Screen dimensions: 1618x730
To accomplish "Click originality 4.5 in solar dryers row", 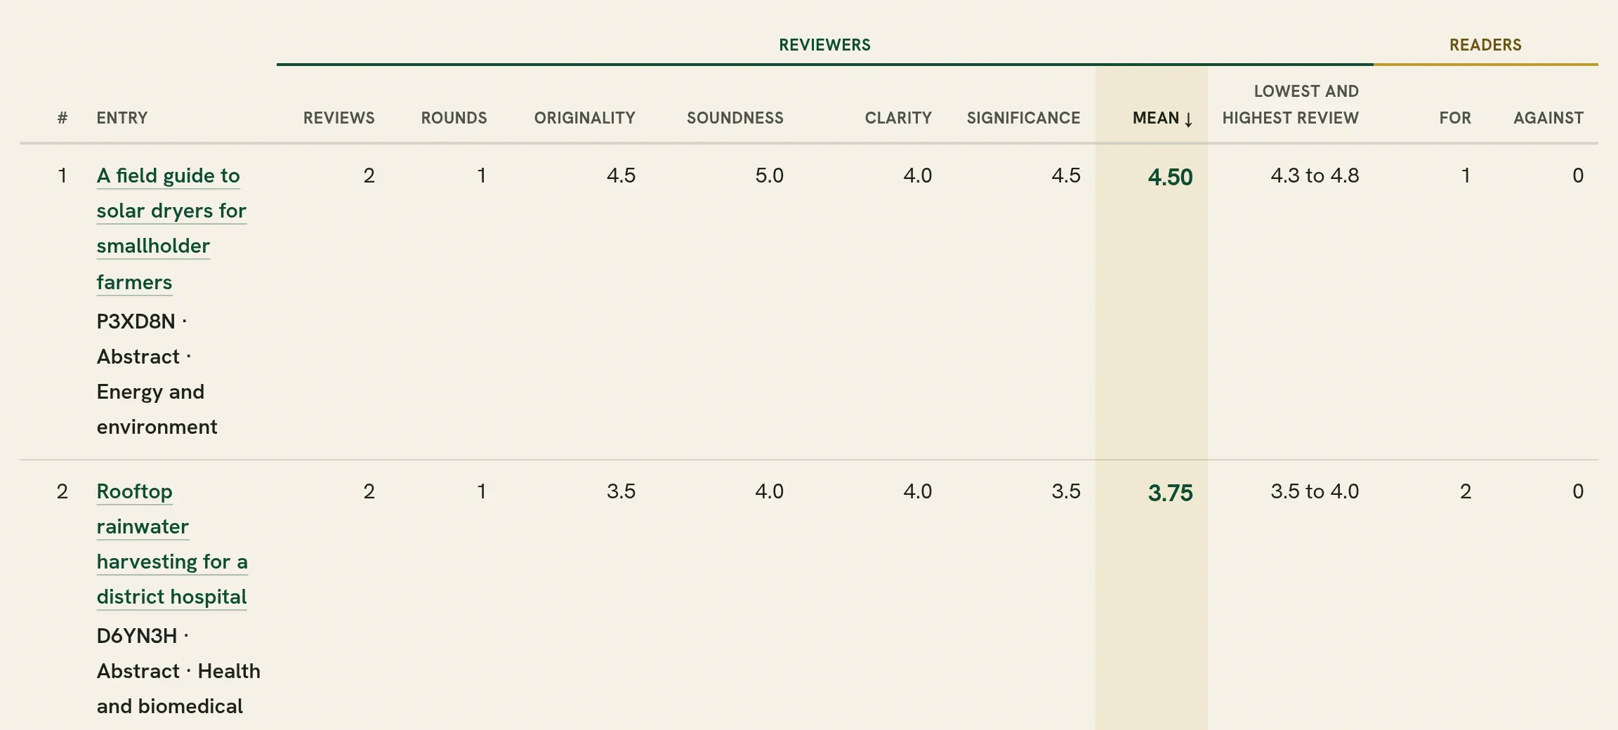I will click(x=621, y=175).
